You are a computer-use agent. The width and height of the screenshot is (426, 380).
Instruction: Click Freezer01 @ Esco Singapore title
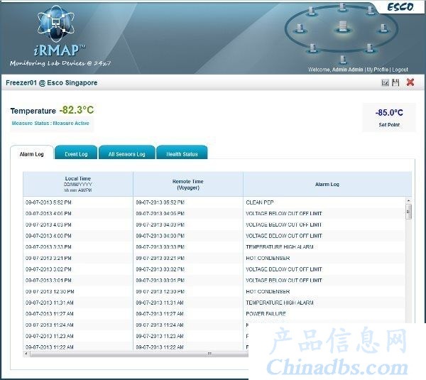[x=52, y=83]
